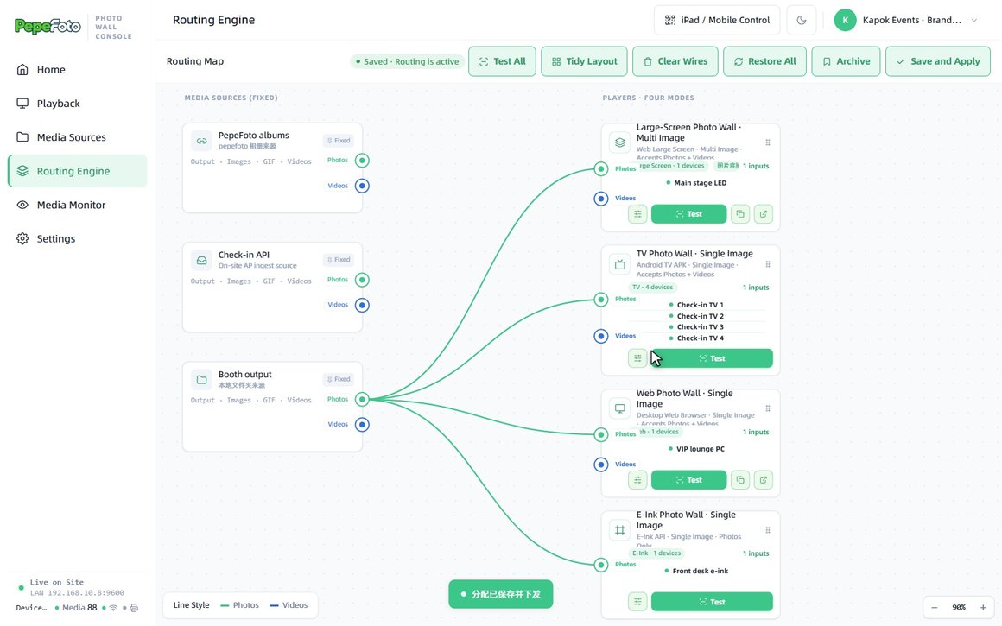Open Settings in the sidebar

pos(77,239)
